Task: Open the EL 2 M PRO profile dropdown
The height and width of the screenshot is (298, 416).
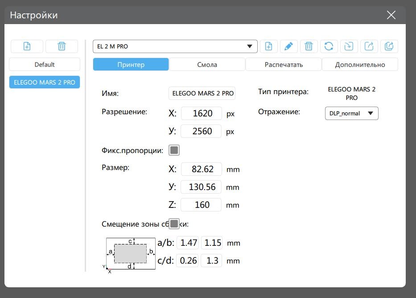Action: coord(175,46)
